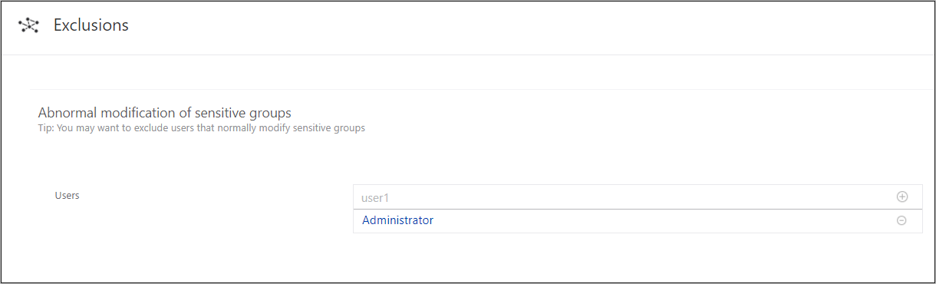Click the add icon next to user1
The height and width of the screenshot is (284, 936).
902,196
